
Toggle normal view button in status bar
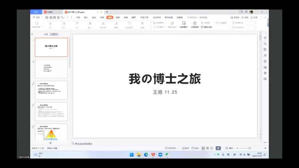[203, 148]
